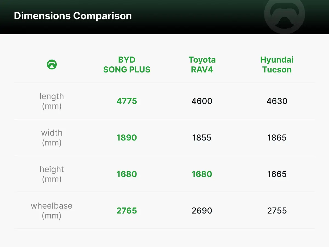Click Hyundai Tucson width value 1865
Image resolution: width=329 pixels, height=247 pixels.
(x=277, y=137)
